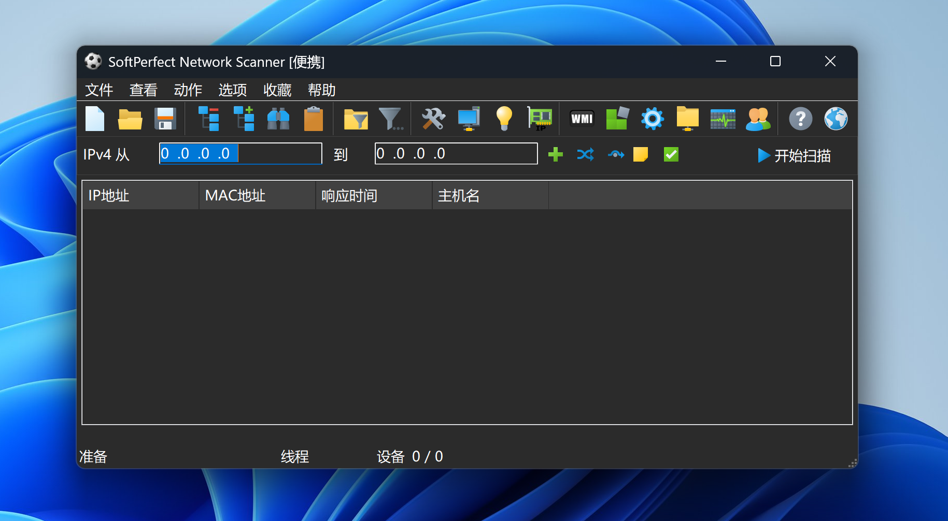Sort by the 主机名 column header
948x521 pixels.
pyautogui.click(x=491, y=195)
